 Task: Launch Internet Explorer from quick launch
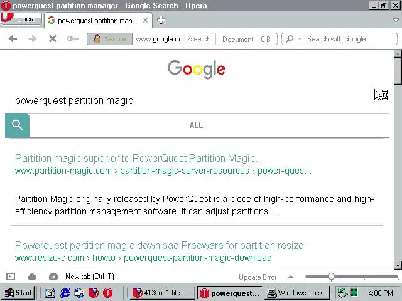65,293
